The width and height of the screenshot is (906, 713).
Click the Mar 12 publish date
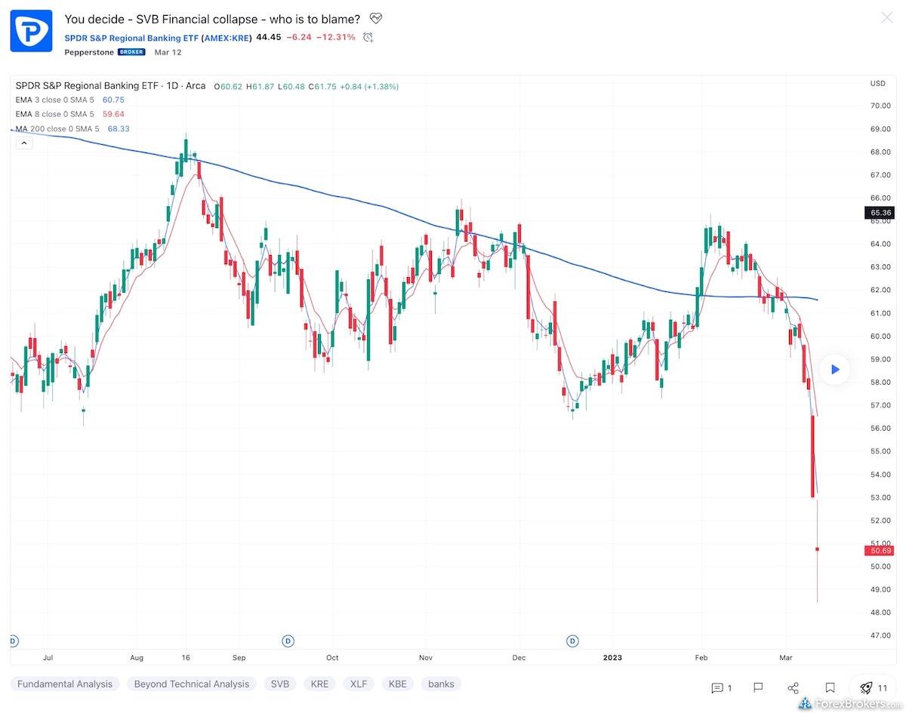(168, 52)
